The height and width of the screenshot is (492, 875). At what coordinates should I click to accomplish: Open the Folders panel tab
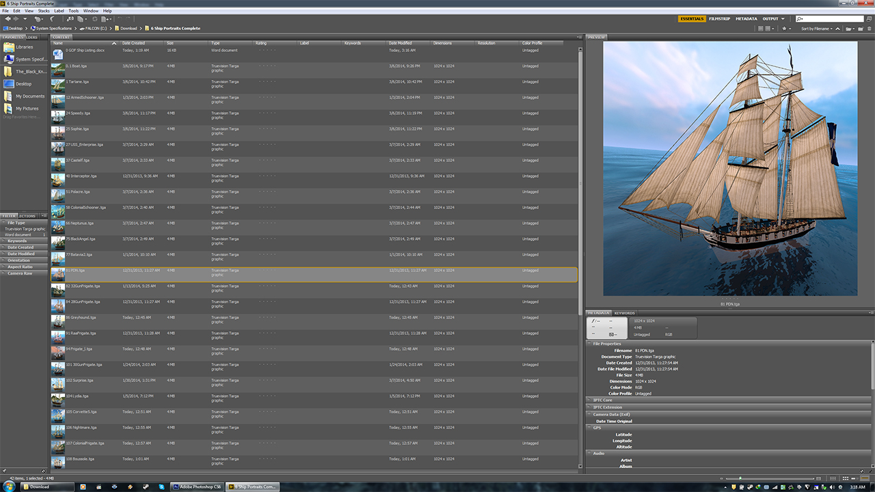pyautogui.click(x=31, y=37)
